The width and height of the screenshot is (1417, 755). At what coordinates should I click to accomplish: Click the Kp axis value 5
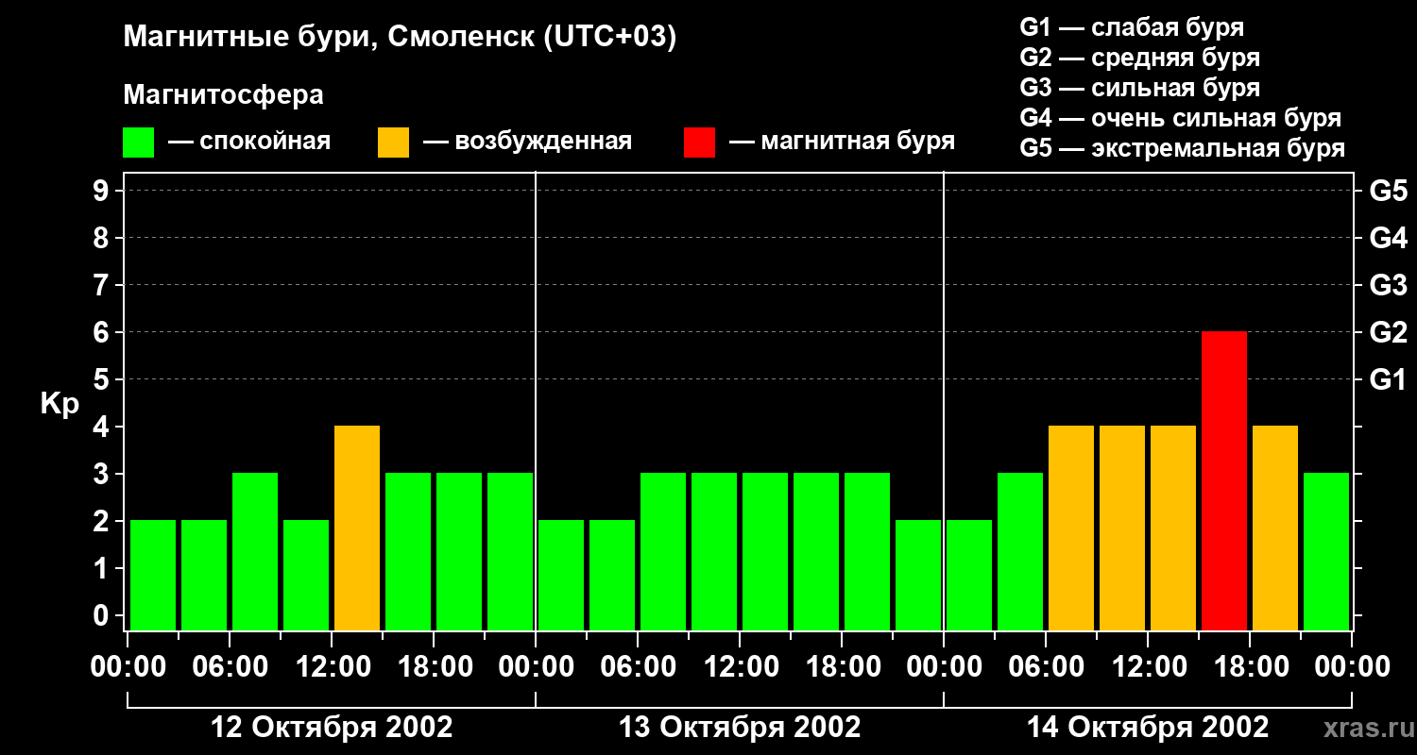point(102,379)
